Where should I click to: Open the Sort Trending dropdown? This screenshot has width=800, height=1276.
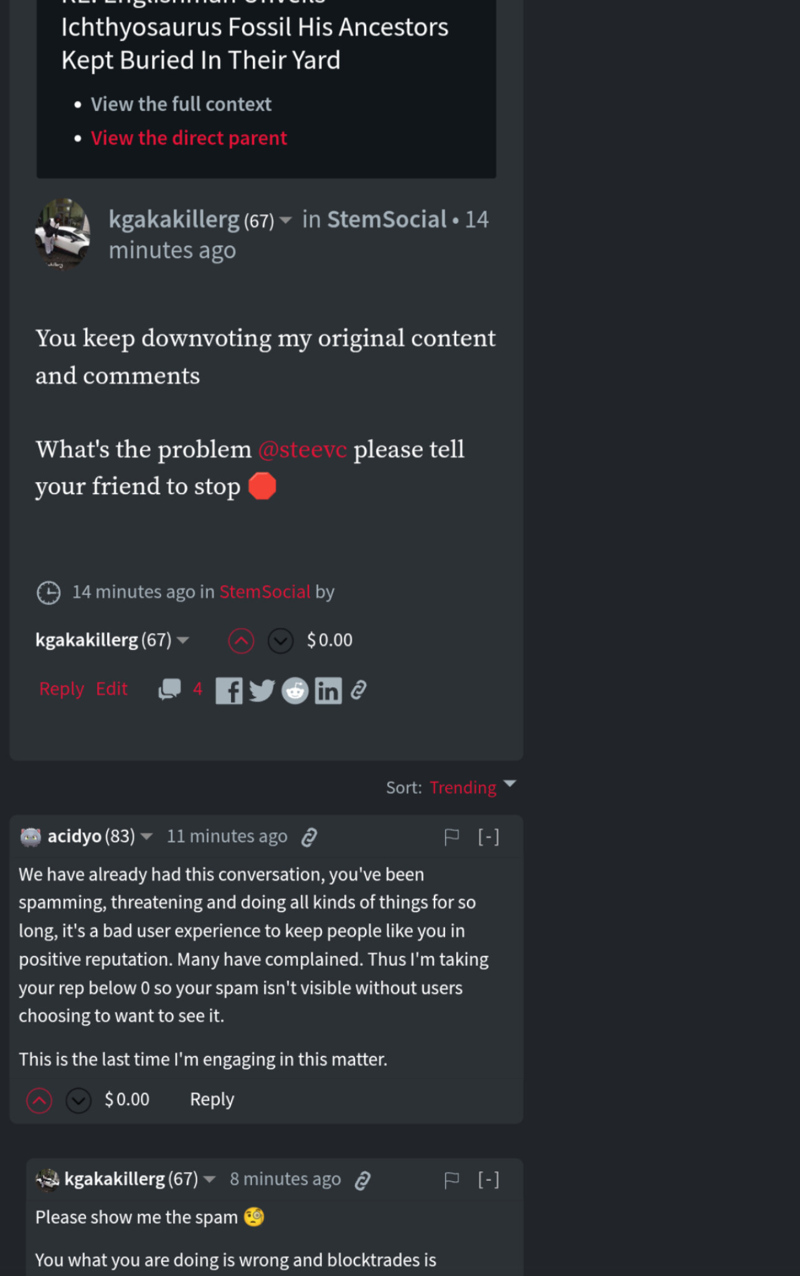point(473,788)
